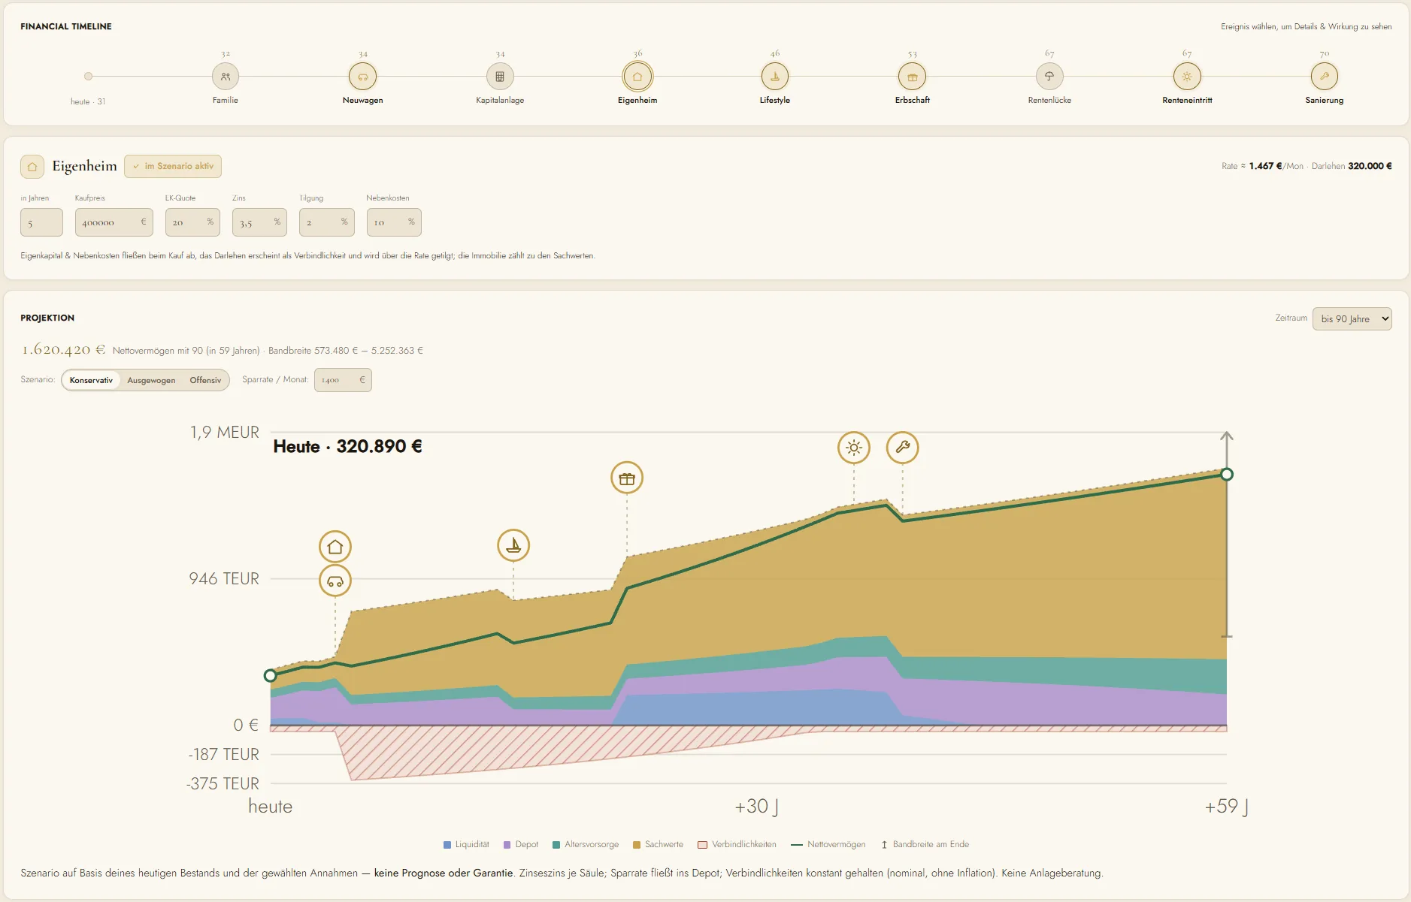Select the Renteneintritt sun icon in timeline

tap(1187, 77)
